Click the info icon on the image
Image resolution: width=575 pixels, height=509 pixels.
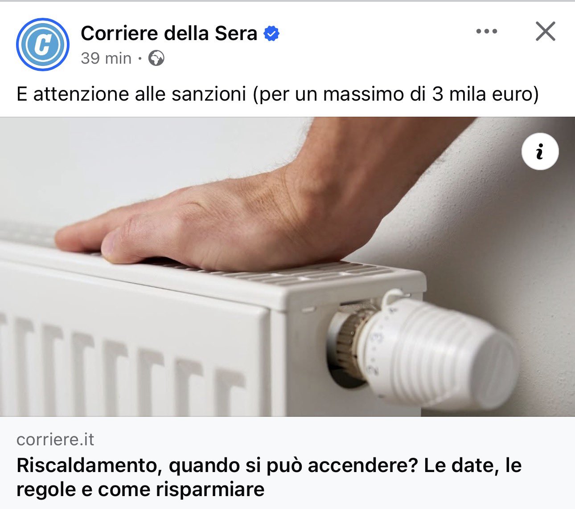tap(540, 151)
